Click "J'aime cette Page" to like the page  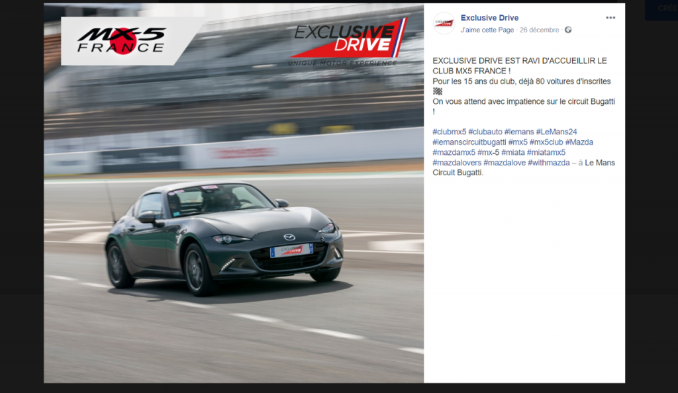(x=487, y=30)
